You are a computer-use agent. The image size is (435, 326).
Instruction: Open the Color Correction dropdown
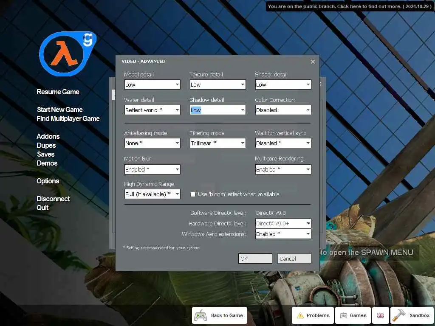tap(283, 110)
